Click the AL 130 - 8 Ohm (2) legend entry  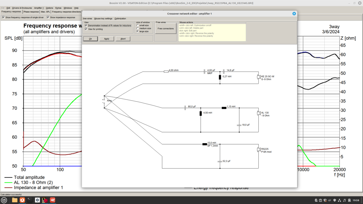(29, 182)
